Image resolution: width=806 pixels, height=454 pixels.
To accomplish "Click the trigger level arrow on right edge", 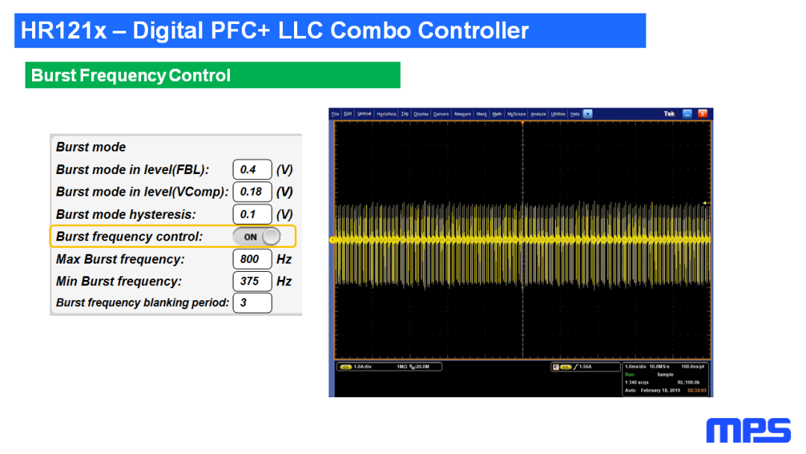I will (705, 203).
